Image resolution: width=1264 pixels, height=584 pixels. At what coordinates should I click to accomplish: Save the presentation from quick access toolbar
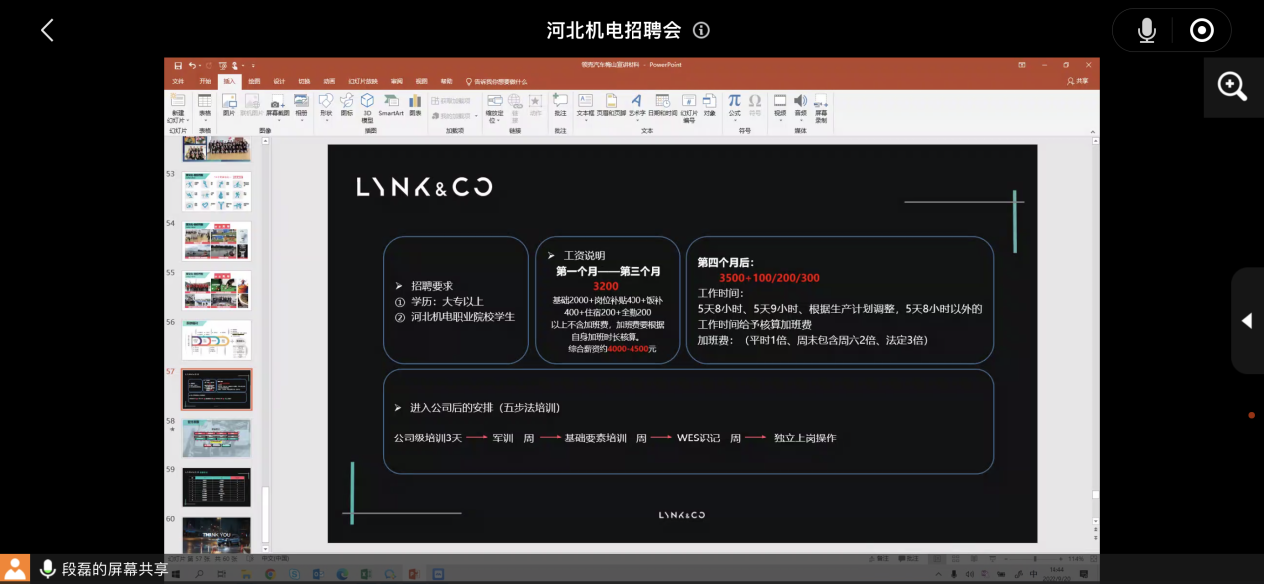click(x=178, y=65)
